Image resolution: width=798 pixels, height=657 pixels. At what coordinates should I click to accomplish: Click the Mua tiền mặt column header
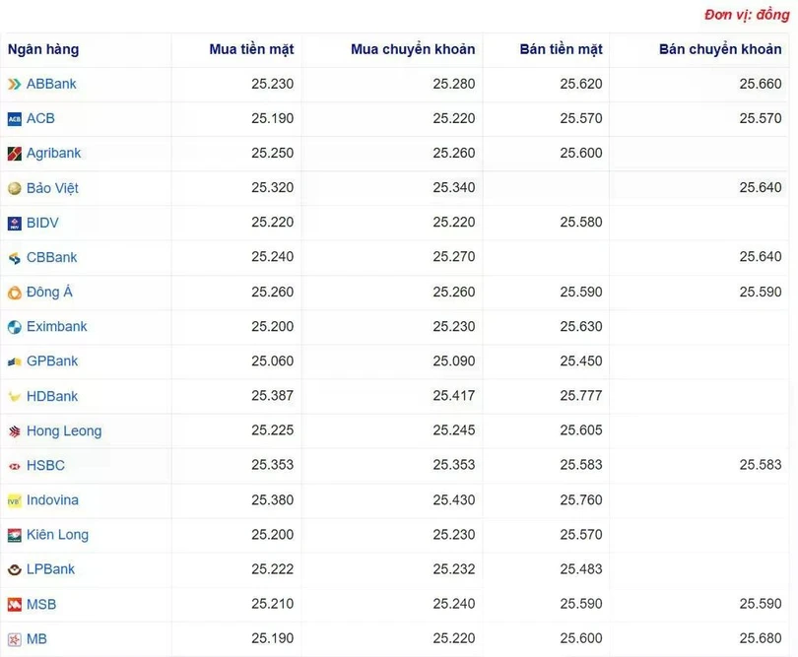pos(251,49)
